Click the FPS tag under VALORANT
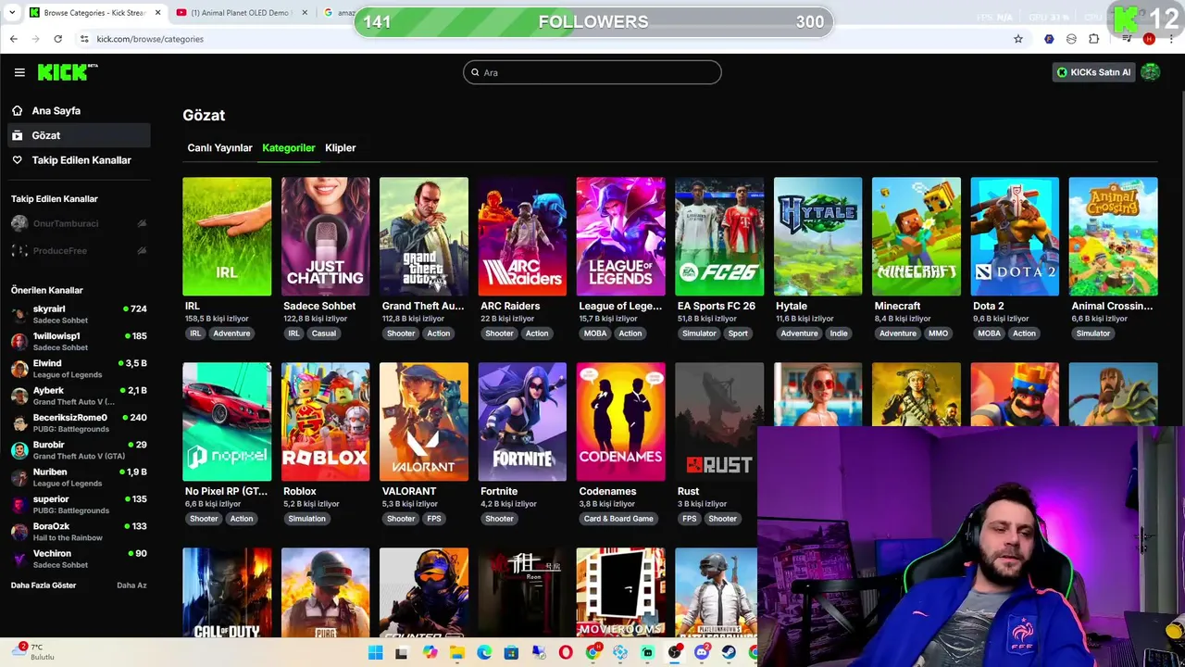The image size is (1185, 667). [434, 519]
